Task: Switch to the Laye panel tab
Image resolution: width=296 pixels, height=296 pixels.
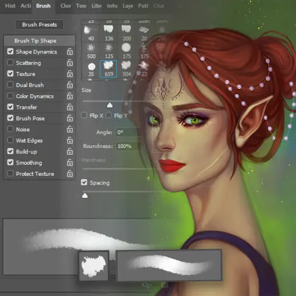Action: (x=128, y=6)
